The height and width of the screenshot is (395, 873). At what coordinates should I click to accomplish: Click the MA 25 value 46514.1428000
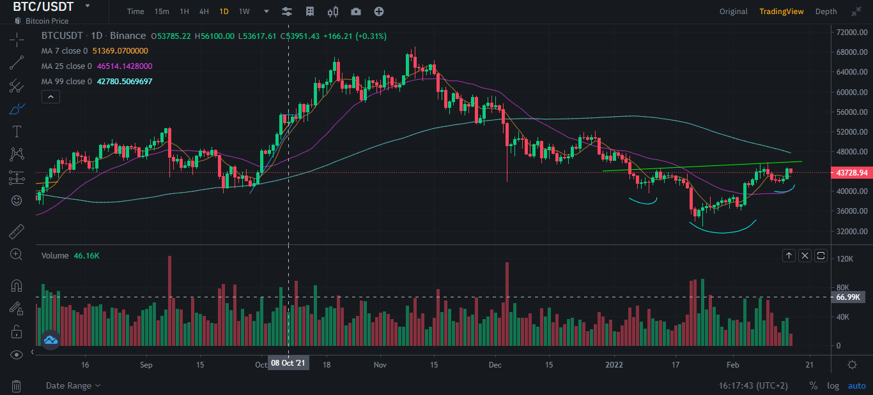[125, 66]
